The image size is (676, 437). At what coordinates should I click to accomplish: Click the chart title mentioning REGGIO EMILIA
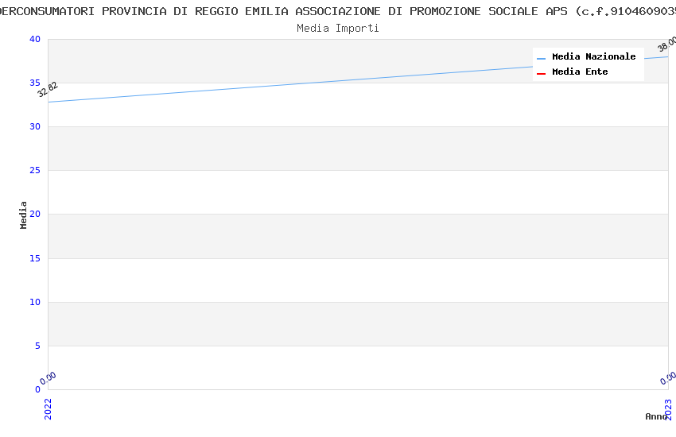(x=338, y=11)
